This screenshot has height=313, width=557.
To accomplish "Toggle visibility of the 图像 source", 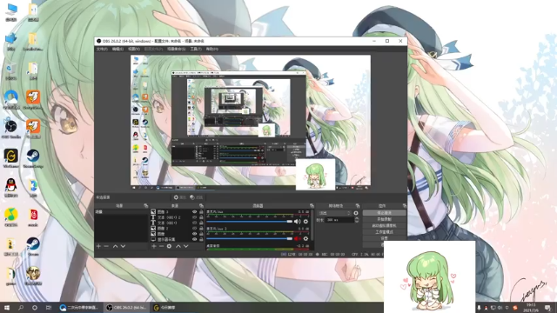I will [194, 234].
